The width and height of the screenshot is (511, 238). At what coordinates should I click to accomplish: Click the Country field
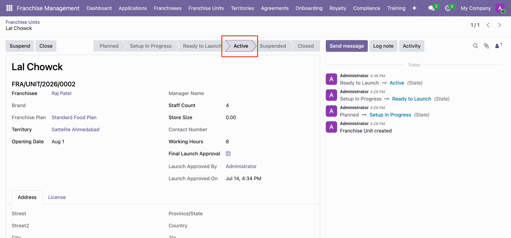point(270,226)
